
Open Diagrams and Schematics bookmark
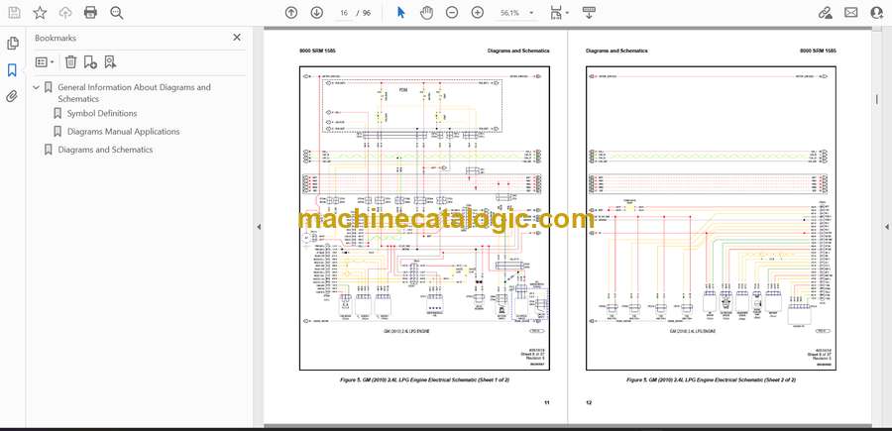[x=105, y=150]
